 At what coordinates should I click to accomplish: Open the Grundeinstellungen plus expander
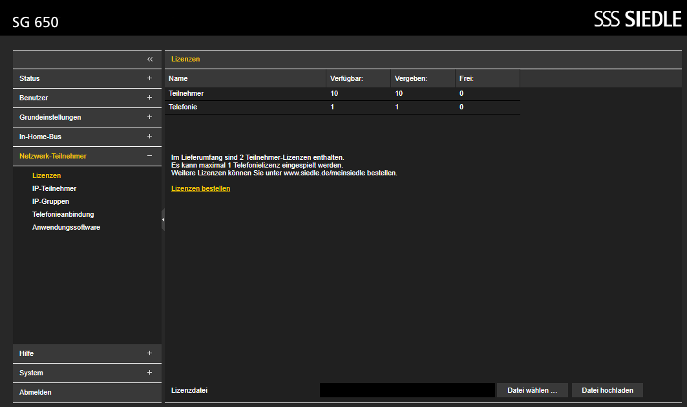click(x=149, y=117)
